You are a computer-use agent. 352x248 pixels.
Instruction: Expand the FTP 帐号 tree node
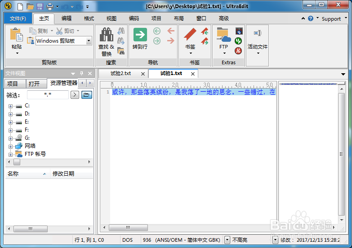[10, 155]
